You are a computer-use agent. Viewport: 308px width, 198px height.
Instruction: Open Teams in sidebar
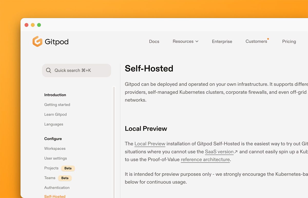point(50,178)
